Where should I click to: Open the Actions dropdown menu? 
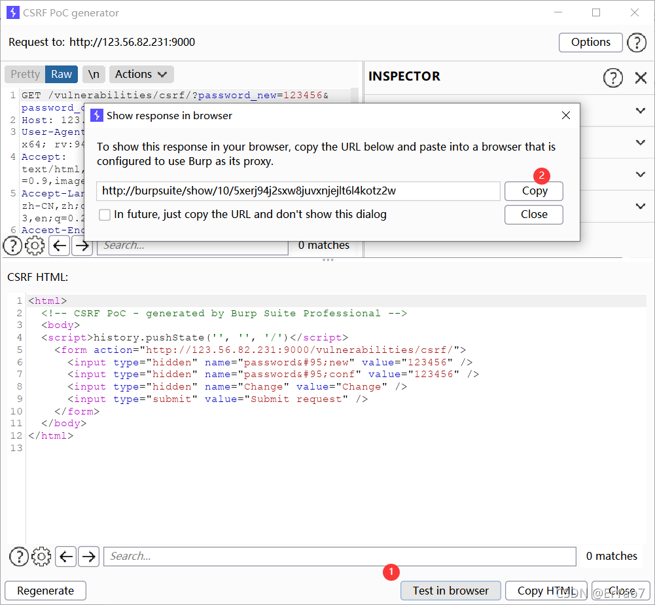click(x=141, y=75)
